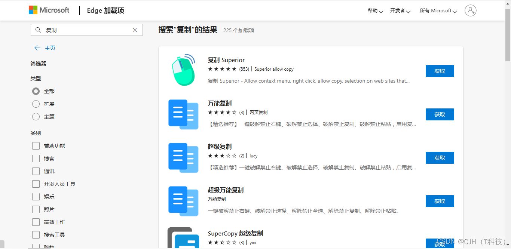Open the 超级万能复制 extension icon

click(183, 201)
